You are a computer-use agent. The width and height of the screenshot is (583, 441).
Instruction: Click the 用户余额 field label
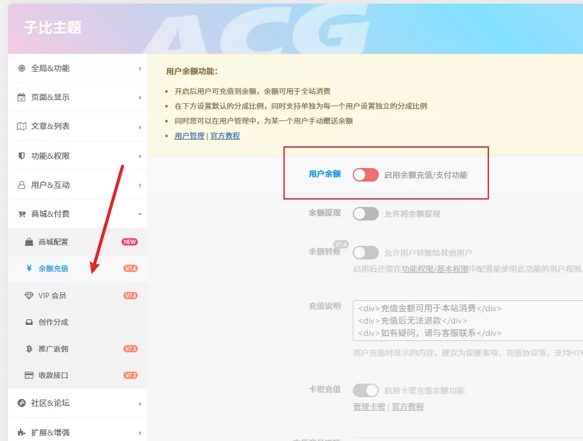click(x=324, y=174)
